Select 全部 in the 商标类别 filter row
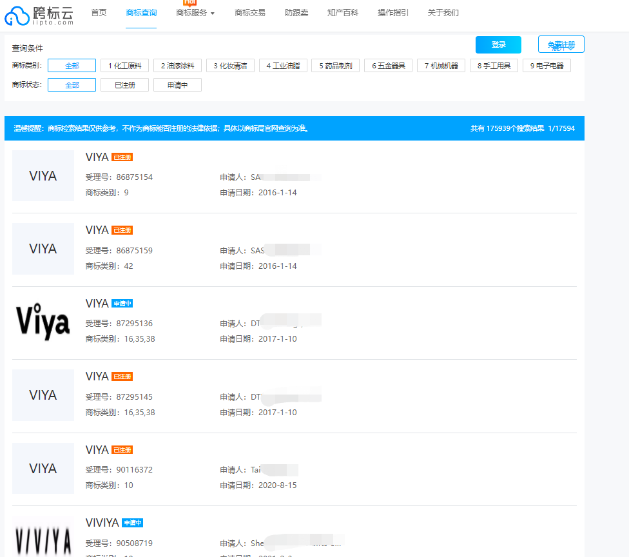The image size is (629, 557). pos(71,65)
